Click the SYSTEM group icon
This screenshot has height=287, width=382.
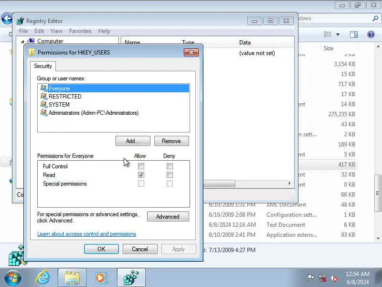(43, 104)
